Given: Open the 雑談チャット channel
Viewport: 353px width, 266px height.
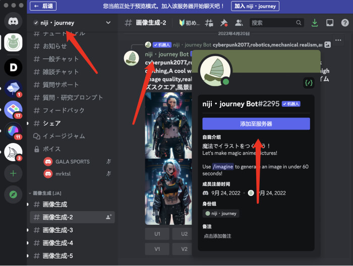Looking at the screenshot, I should tap(72, 72).
